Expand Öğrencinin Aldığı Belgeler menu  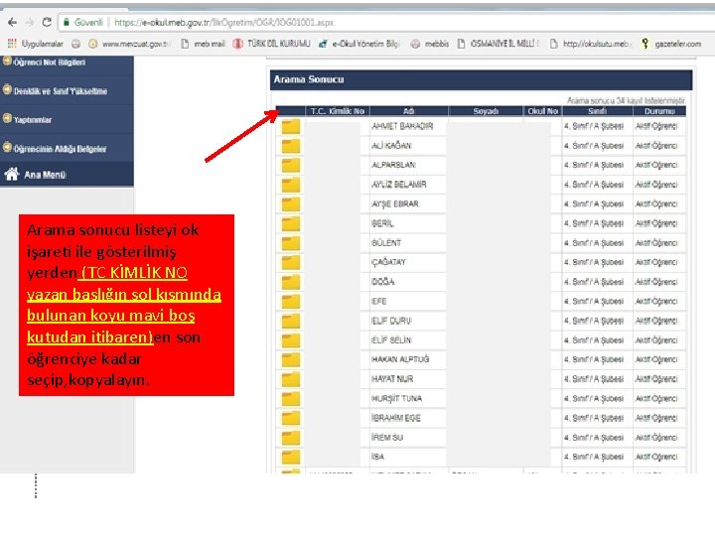click(x=67, y=149)
